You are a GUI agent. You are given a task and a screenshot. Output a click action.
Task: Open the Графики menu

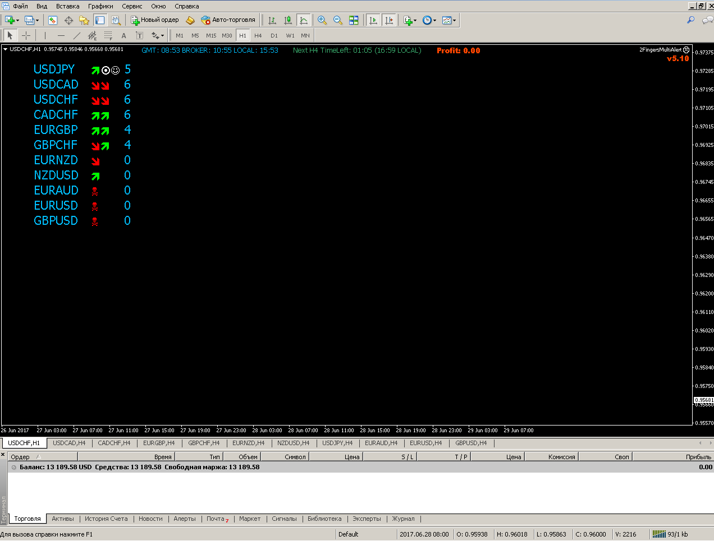[100, 6]
